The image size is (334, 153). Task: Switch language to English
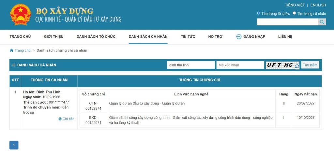[318, 5]
